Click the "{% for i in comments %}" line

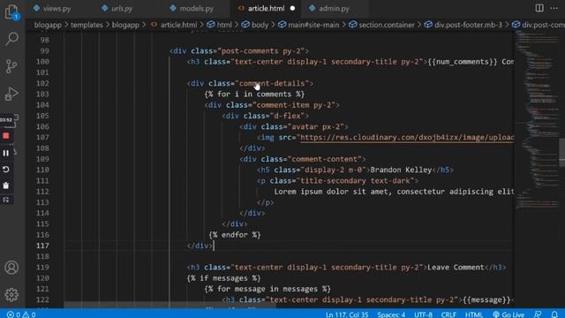click(254, 95)
